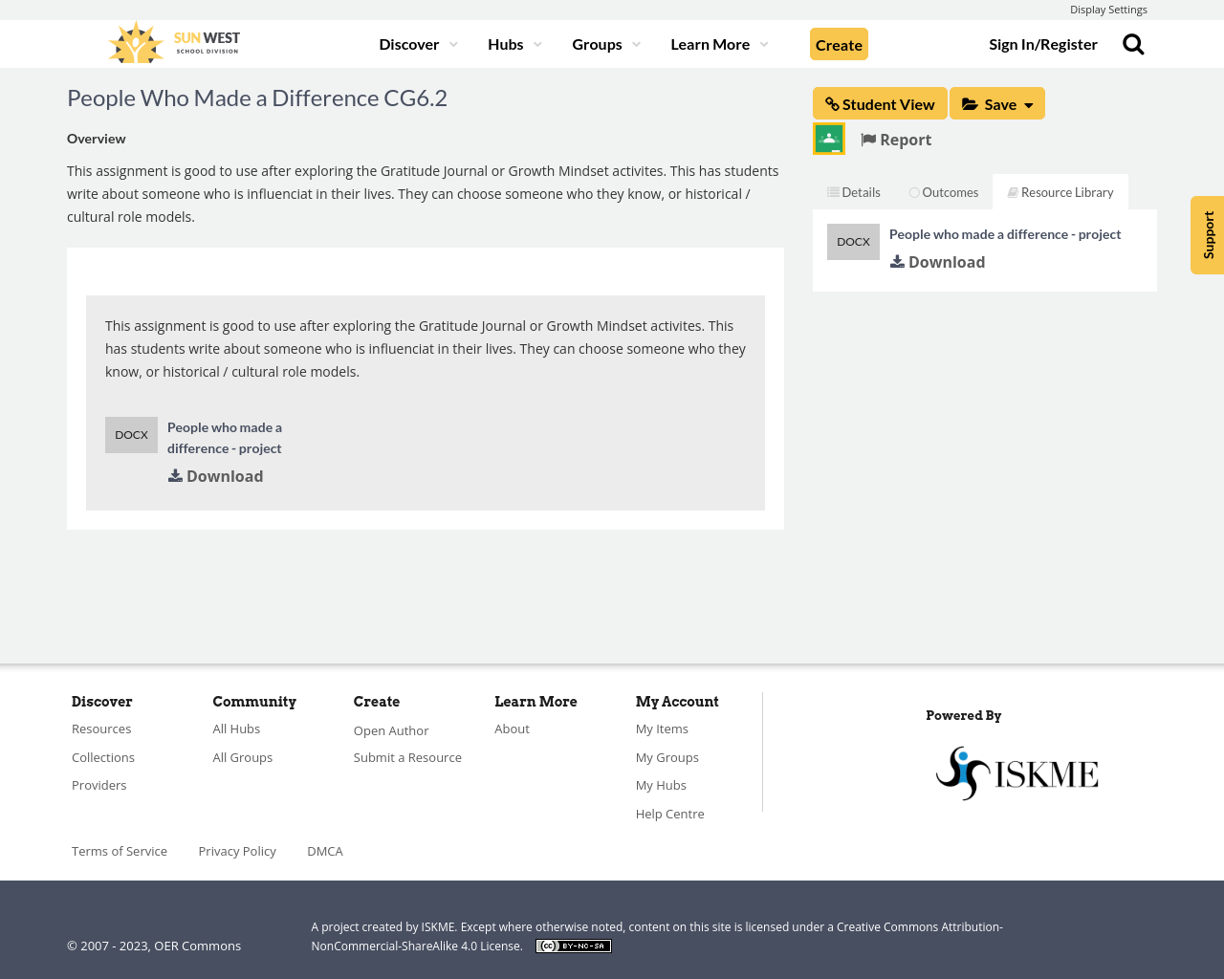1224x979 pixels.
Task: Expand the Hubs dropdown
Action: pyautogui.click(x=514, y=44)
